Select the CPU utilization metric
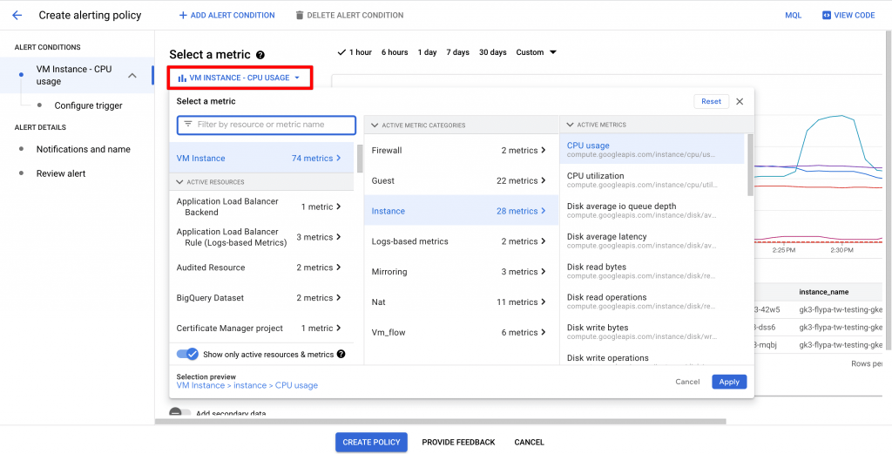The image size is (892, 454). pyautogui.click(x=652, y=180)
